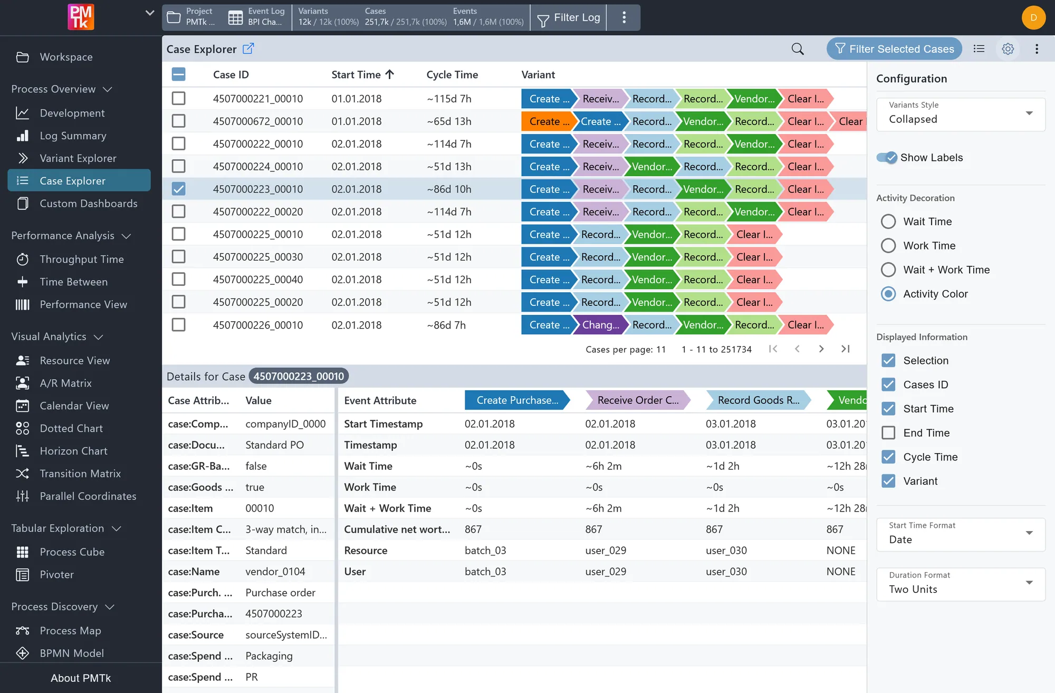Screen dimensions: 1055x693
Task: Open the user avatar D
Action: tap(1033, 17)
